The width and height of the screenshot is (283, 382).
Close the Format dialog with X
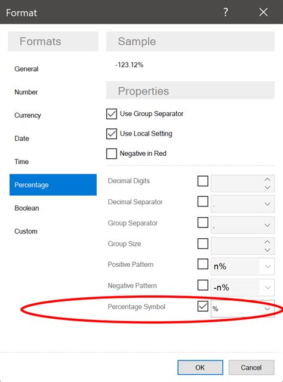(x=263, y=12)
